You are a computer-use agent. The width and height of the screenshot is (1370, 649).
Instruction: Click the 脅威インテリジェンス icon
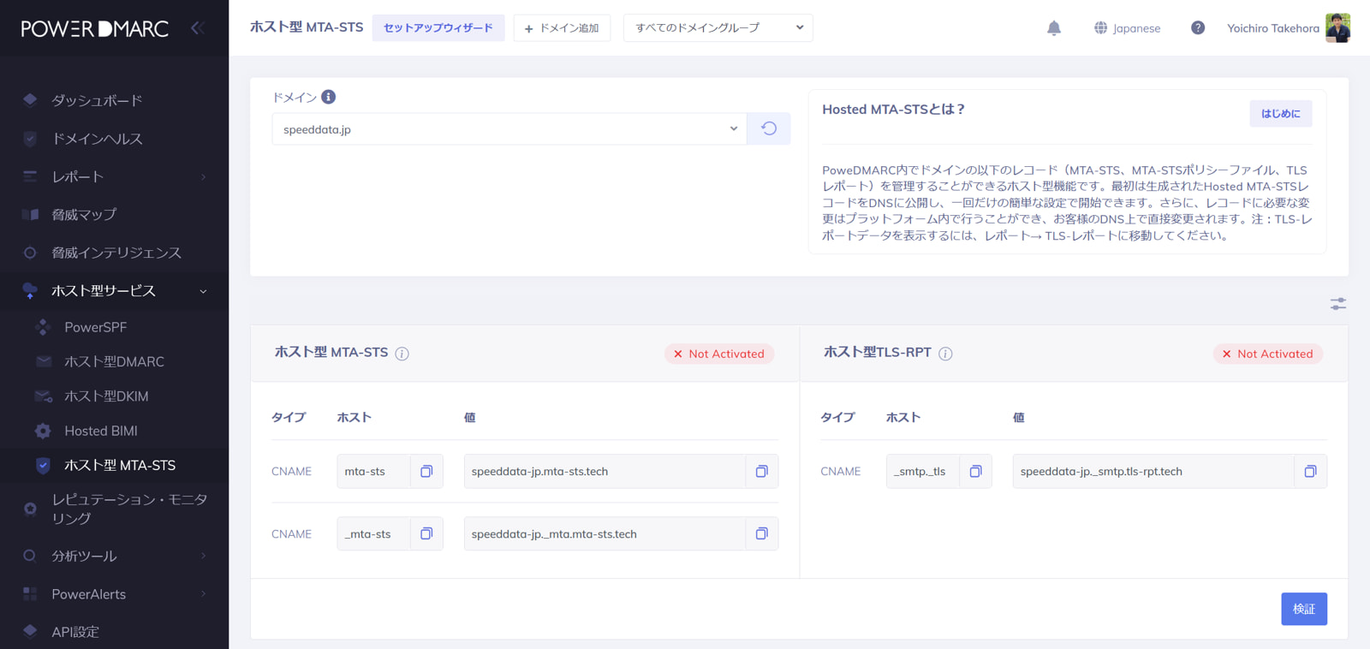click(x=30, y=253)
